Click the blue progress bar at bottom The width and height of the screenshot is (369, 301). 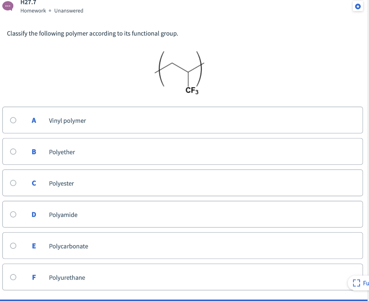pos(184,300)
